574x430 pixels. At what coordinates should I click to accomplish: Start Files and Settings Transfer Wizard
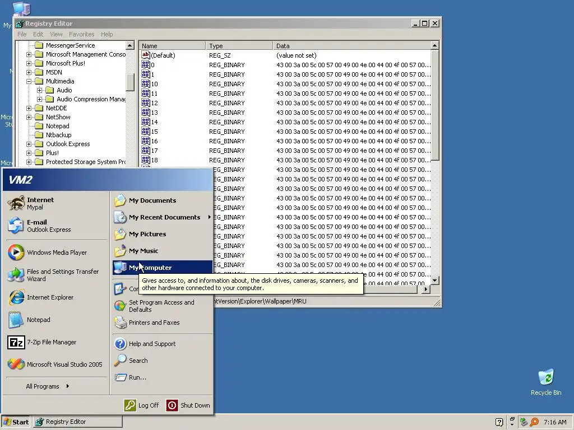(x=57, y=275)
